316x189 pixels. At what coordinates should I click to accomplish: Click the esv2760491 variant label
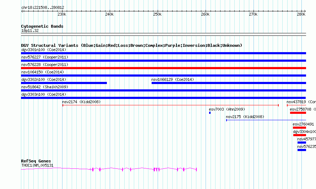pos(303,124)
